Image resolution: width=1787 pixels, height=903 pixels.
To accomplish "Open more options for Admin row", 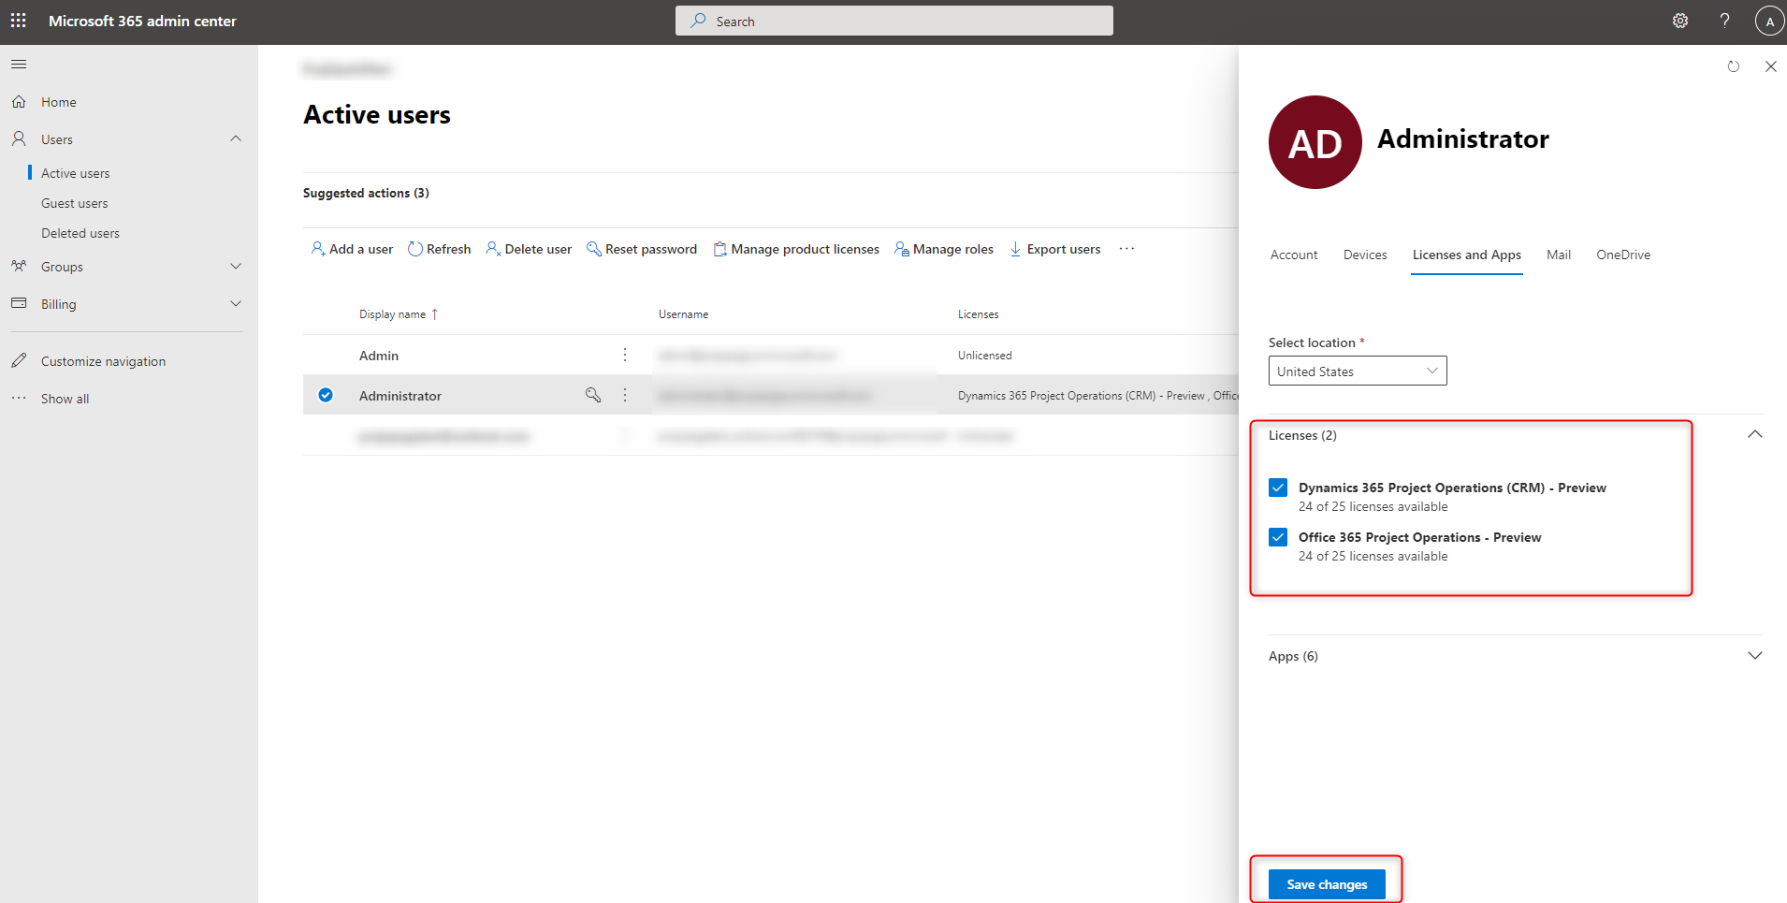I will click(625, 355).
